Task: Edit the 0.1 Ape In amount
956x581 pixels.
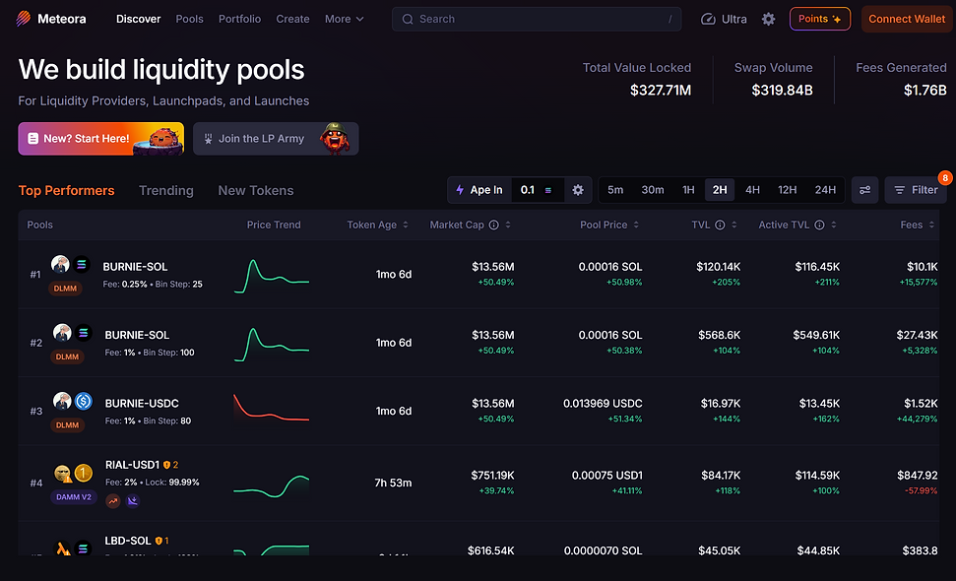Action: click(528, 190)
